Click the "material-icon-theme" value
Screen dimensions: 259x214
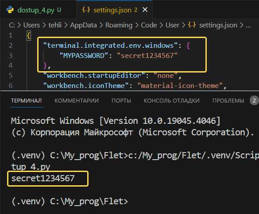point(180,86)
